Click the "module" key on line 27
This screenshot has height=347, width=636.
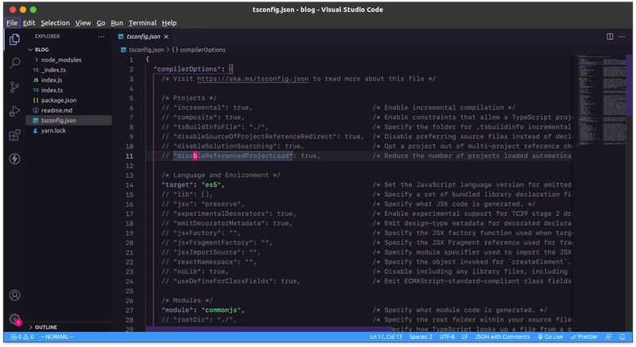click(x=177, y=310)
